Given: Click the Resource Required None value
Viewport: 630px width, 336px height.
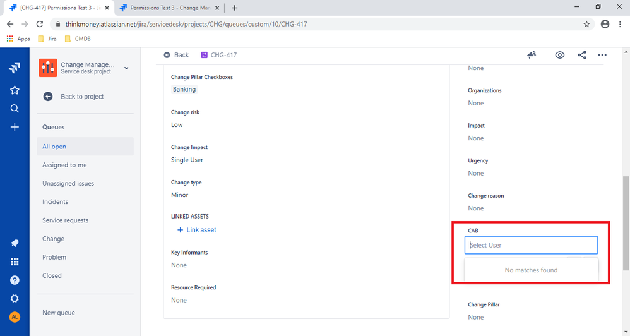Looking at the screenshot, I should point(179,300).
